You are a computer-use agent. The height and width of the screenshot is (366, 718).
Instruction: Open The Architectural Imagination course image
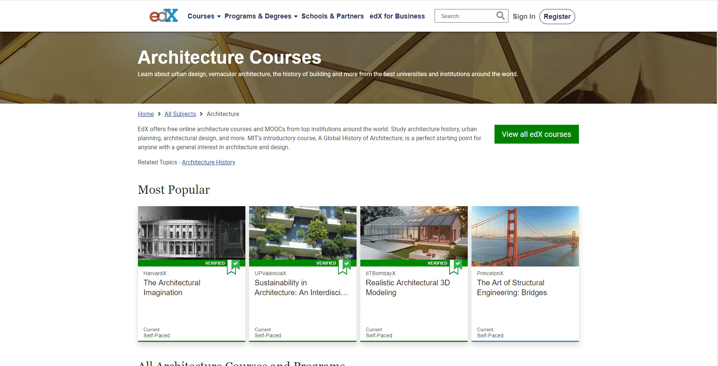191,233
